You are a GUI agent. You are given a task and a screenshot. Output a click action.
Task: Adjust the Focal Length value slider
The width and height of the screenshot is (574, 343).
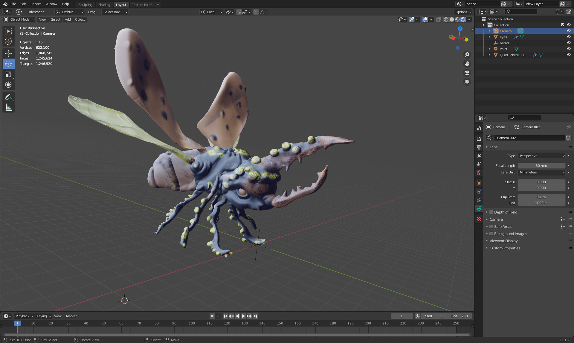tap(541, 165)
